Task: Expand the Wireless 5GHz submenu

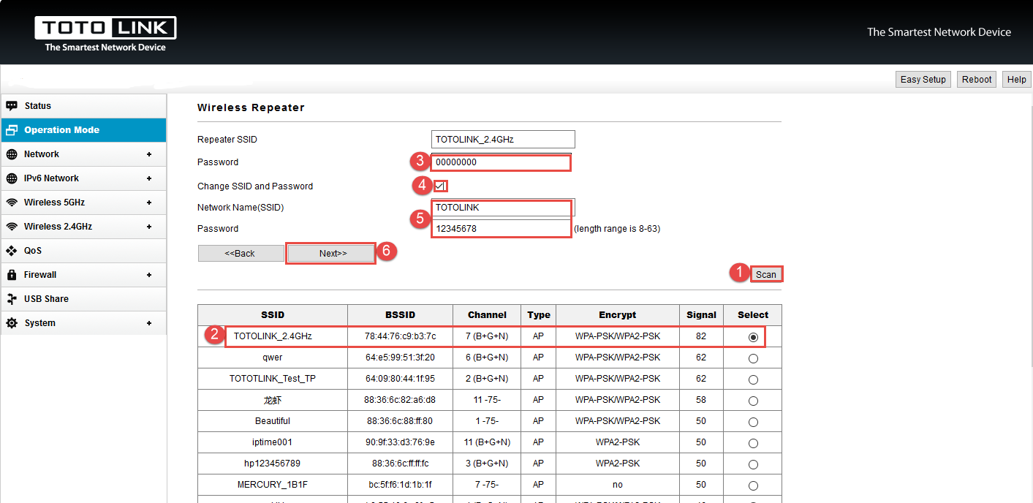Action: point(149,203)
